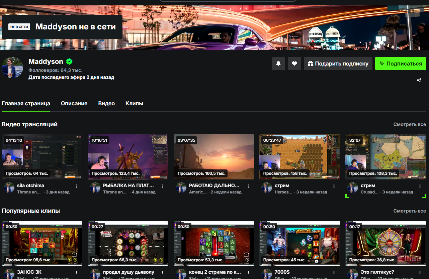Open three-dot menu for the Heroes "стрим" video
The image size is (429, 279).
click(x=334, y=186)
